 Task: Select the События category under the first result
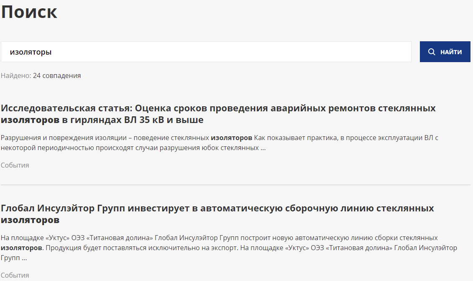15,165
